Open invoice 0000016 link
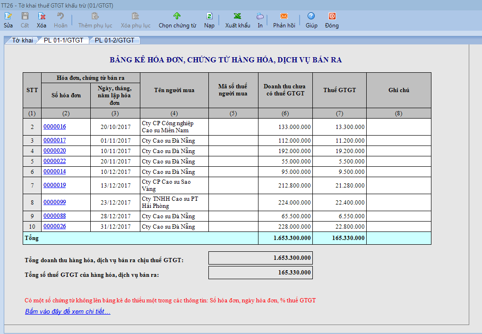Image resolution: width=482 pixels, height=334 pixels. pyautogui.click(x=55, y=127)
